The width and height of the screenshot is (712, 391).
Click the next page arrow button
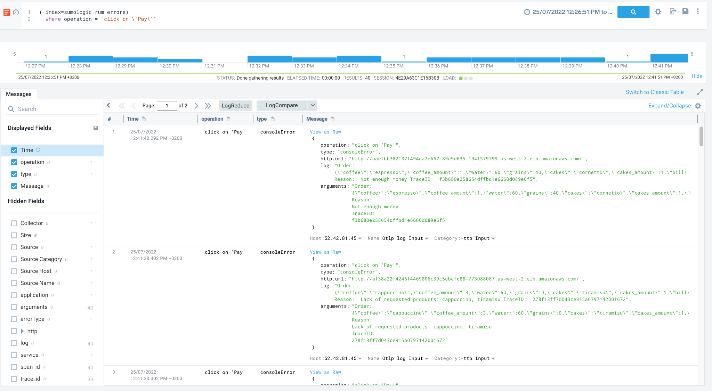196,105
